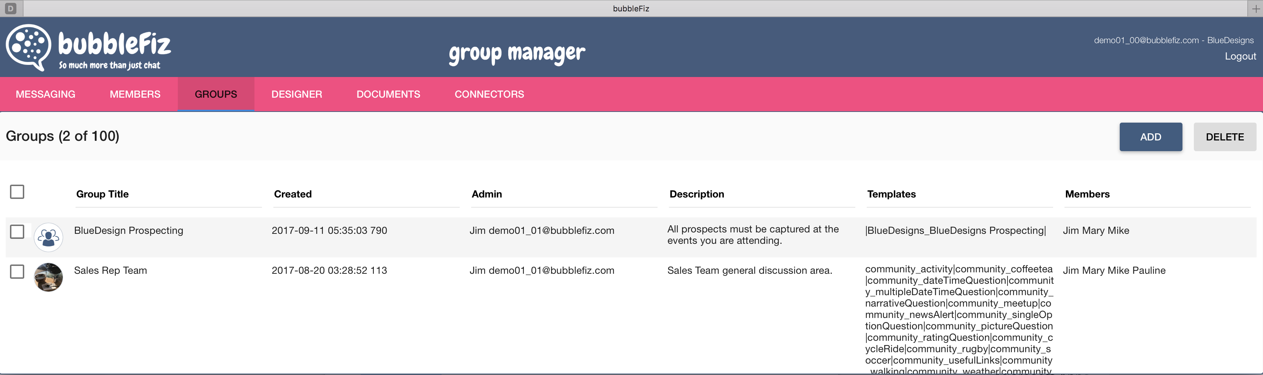Open the CONNECTORS tab
Screen dimensions: 1263x375
point(489,94)
